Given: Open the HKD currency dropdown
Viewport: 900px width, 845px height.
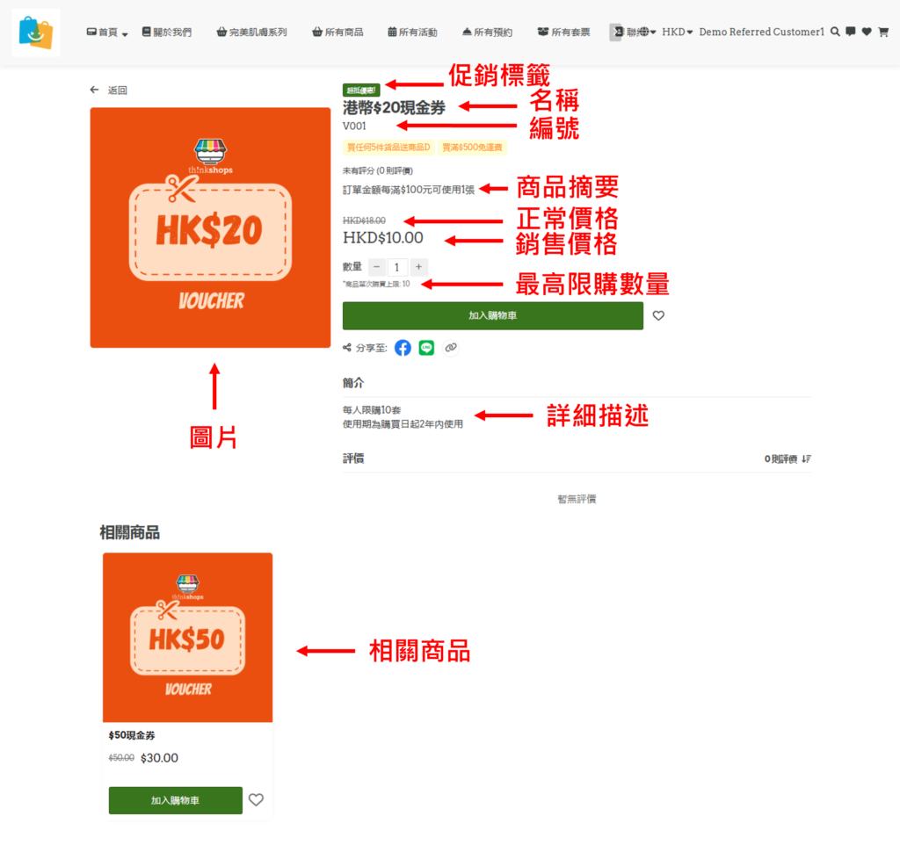Looking at the screenshot, I should click(677, 32).
